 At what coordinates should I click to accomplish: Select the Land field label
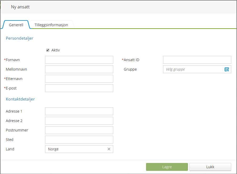10,149
